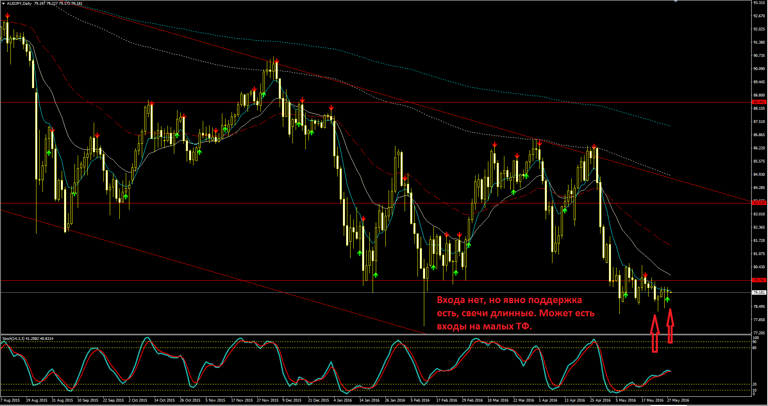Image resolution: width=768 pixels, height=406 pixels.
Task: Click the 81.075 price scale label
Action: (759, 254)
